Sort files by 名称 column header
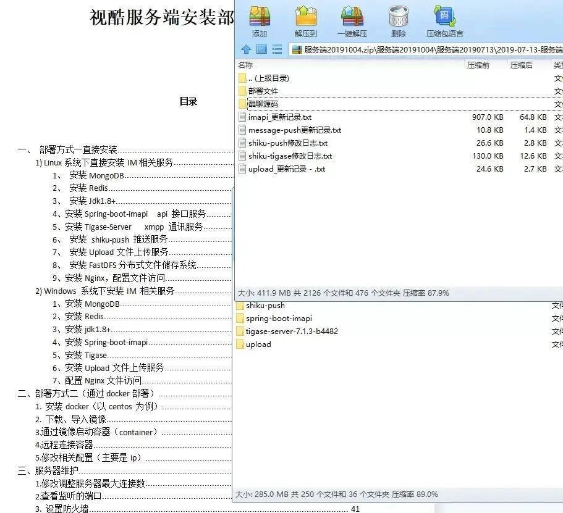Image resolution: width=563 pixels, height=513 pixels. click(x=246, y=65)
